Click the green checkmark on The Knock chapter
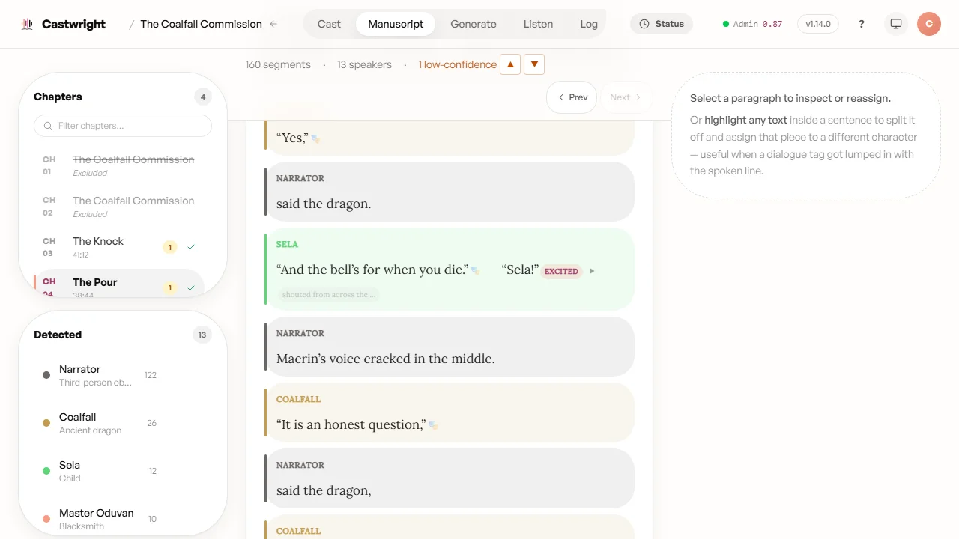This screenshot has width=959, height=539. coord(191,247)
